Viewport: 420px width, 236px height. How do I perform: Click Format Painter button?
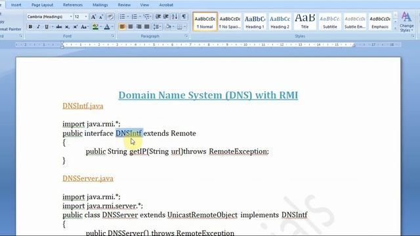point(10,29)
